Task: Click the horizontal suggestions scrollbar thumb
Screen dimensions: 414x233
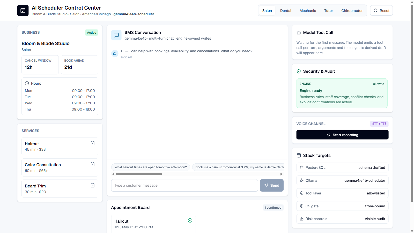Action: click(139, 174)
